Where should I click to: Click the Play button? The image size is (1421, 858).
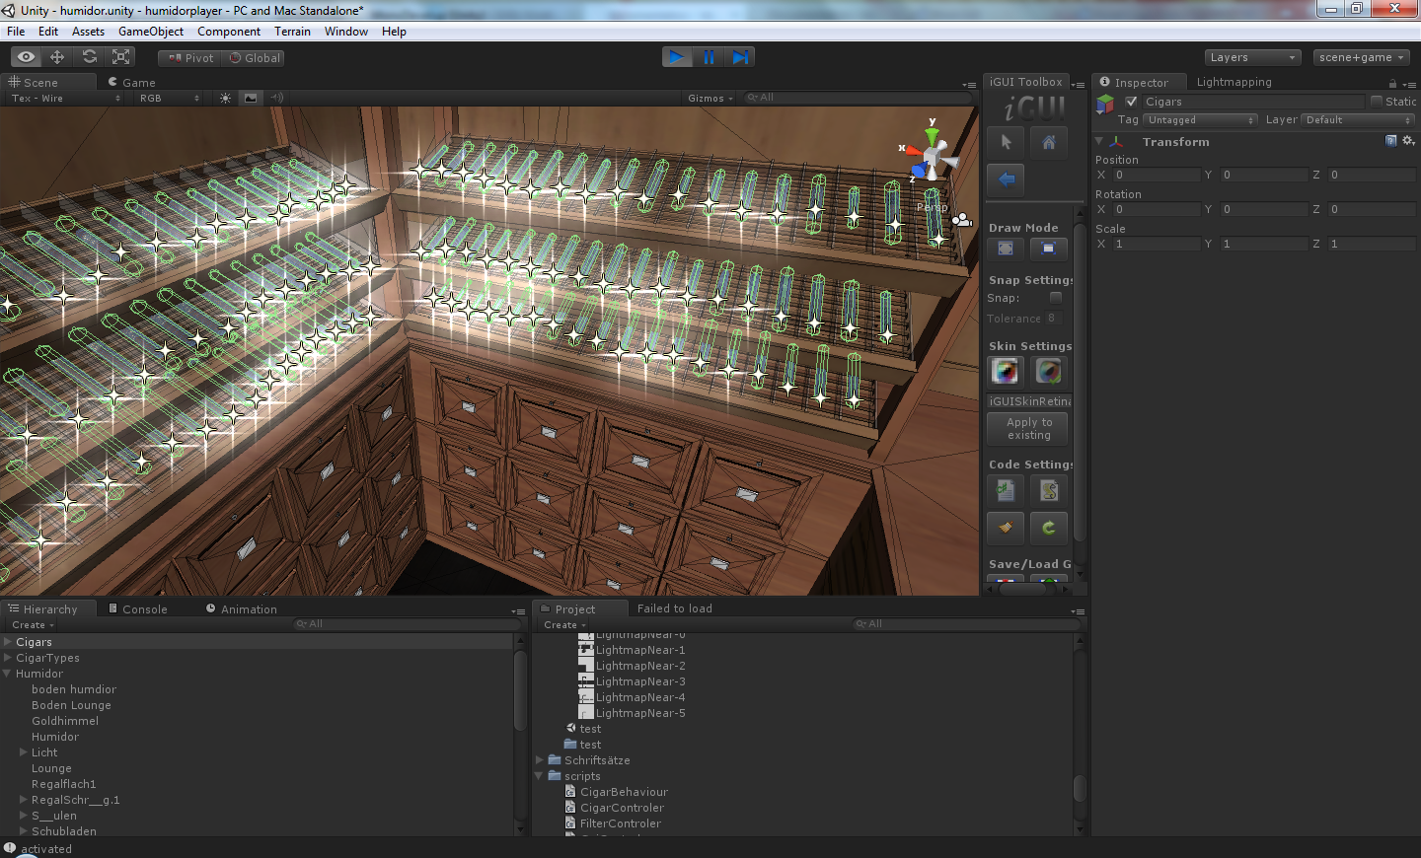677,57
